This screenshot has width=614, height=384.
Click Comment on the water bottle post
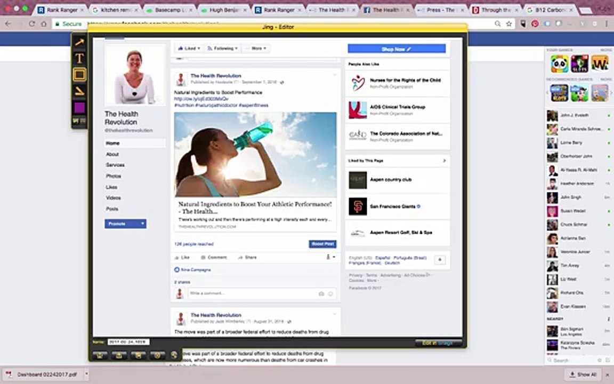click(214, 258)
